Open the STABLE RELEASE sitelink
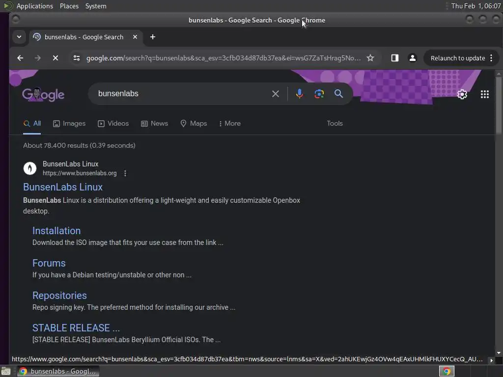 [76, 327]
